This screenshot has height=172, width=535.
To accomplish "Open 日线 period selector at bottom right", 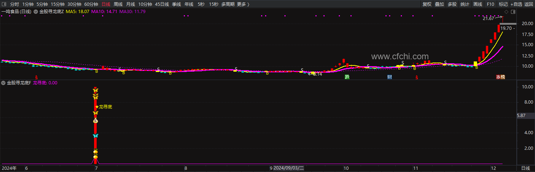I will pos(526,168).
